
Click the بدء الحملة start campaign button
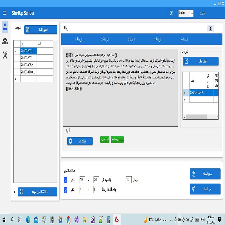point(205,189)
